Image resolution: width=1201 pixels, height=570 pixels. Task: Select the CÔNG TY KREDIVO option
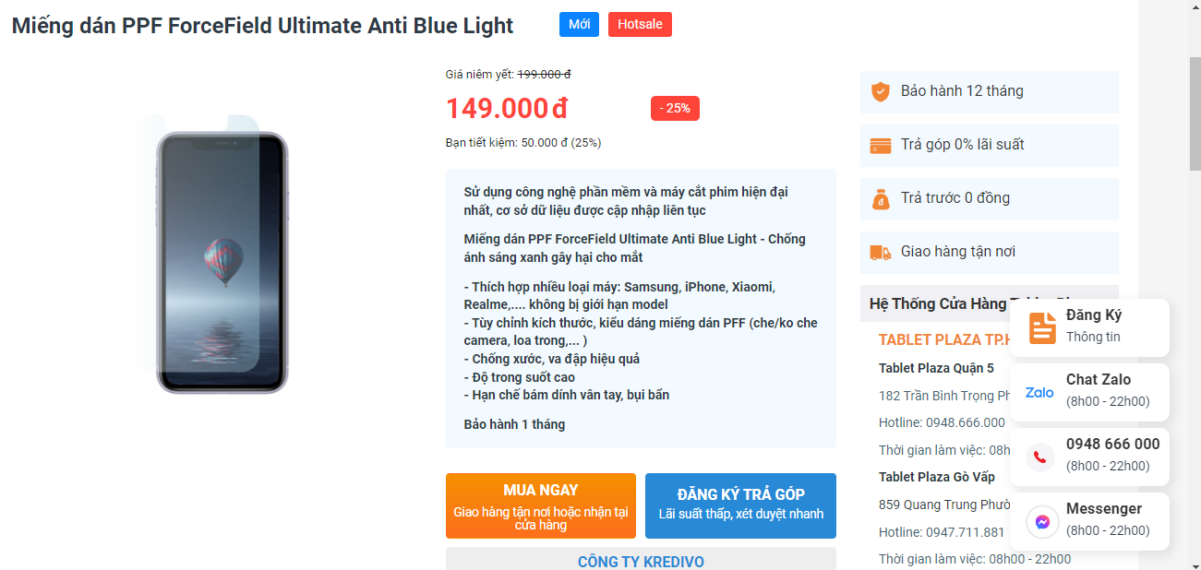coord(641,559)
